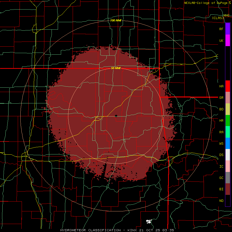Click the "RF" legend label
Screen dimensions: 232x232
221,29
